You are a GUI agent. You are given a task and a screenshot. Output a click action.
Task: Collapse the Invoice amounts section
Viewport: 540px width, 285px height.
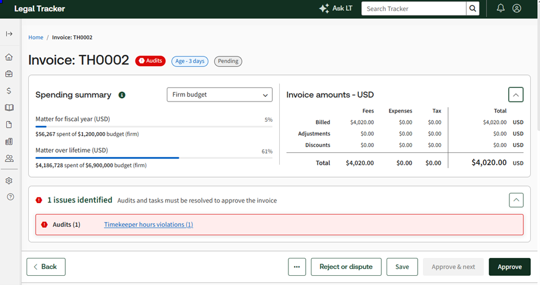pyautogui.click(x=516, y=95)
